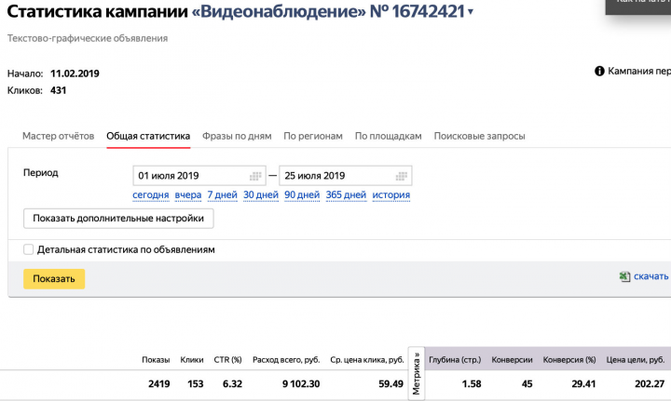Screen dimensions: 671x401
Task: Click the 'Конверсии' column header
Action: coord(512,360)
